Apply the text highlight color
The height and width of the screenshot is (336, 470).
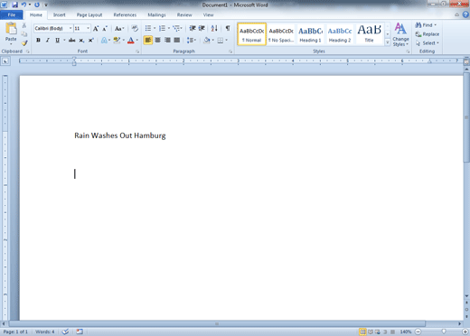(117, 40)
